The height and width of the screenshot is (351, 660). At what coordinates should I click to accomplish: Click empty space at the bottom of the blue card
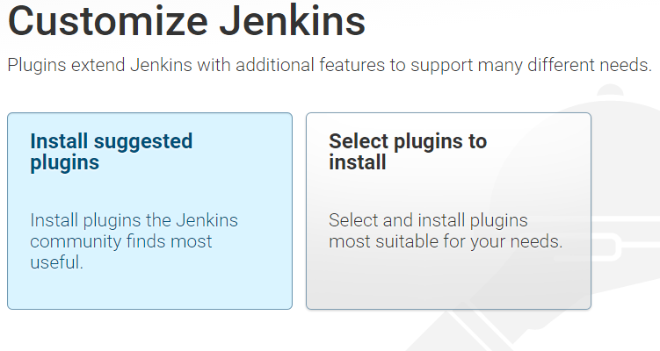(x=149, y=291)
